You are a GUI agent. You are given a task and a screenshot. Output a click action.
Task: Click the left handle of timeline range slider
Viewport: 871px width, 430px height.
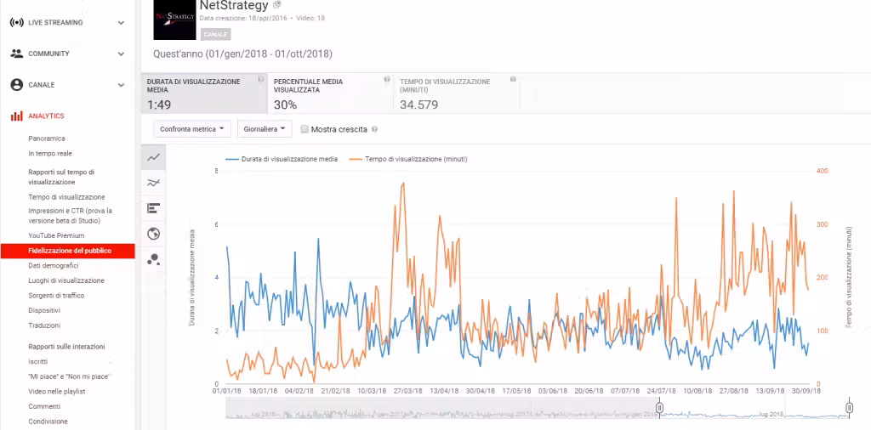[x=660, y=408]
